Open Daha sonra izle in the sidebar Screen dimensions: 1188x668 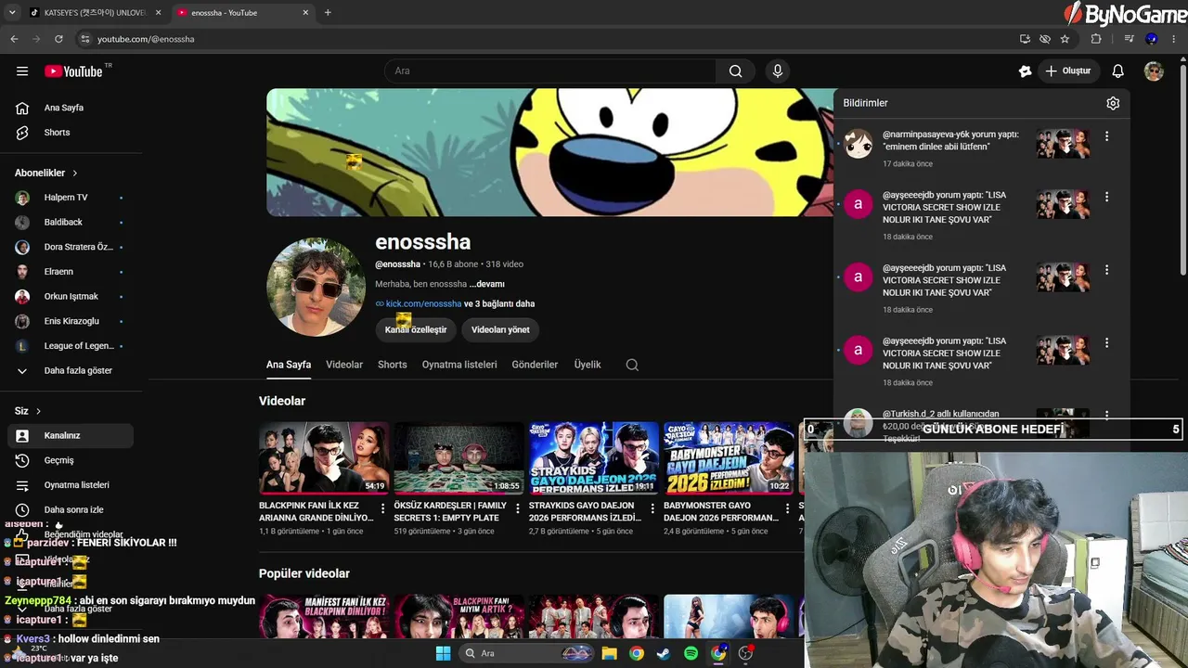pyautogui.click(x=71, y=509)
